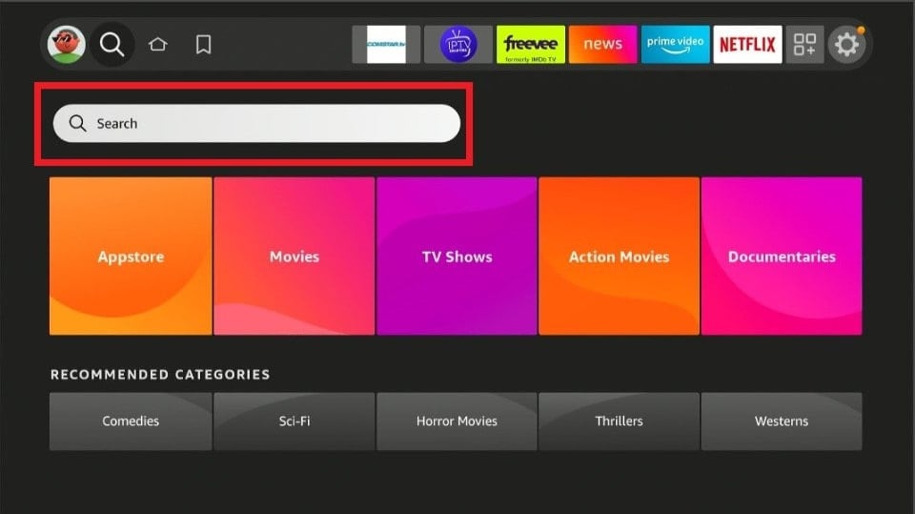Open the News app tile
The height and width of the screenshot is (514, 915).
click(602, 45)
